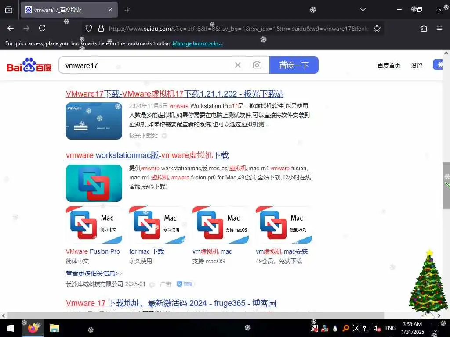
Task: Click the 3:58 AM clock
Action: click(x=412, y=328)
